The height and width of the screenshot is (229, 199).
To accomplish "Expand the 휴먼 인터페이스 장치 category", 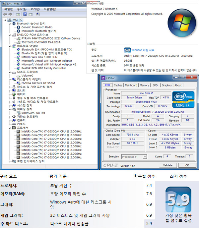I will point(10,161).
